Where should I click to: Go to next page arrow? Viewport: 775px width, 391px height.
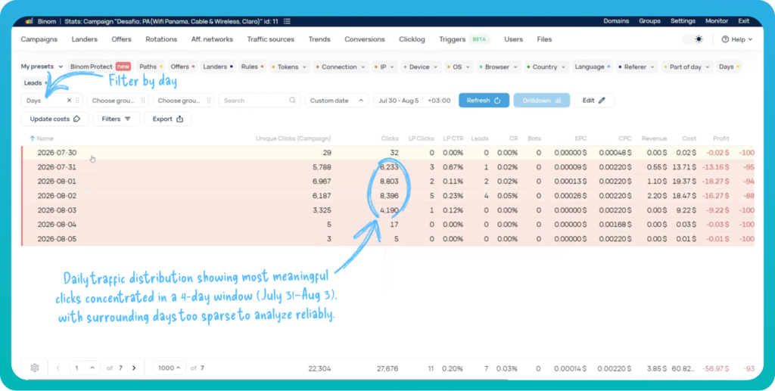(134, 368)
